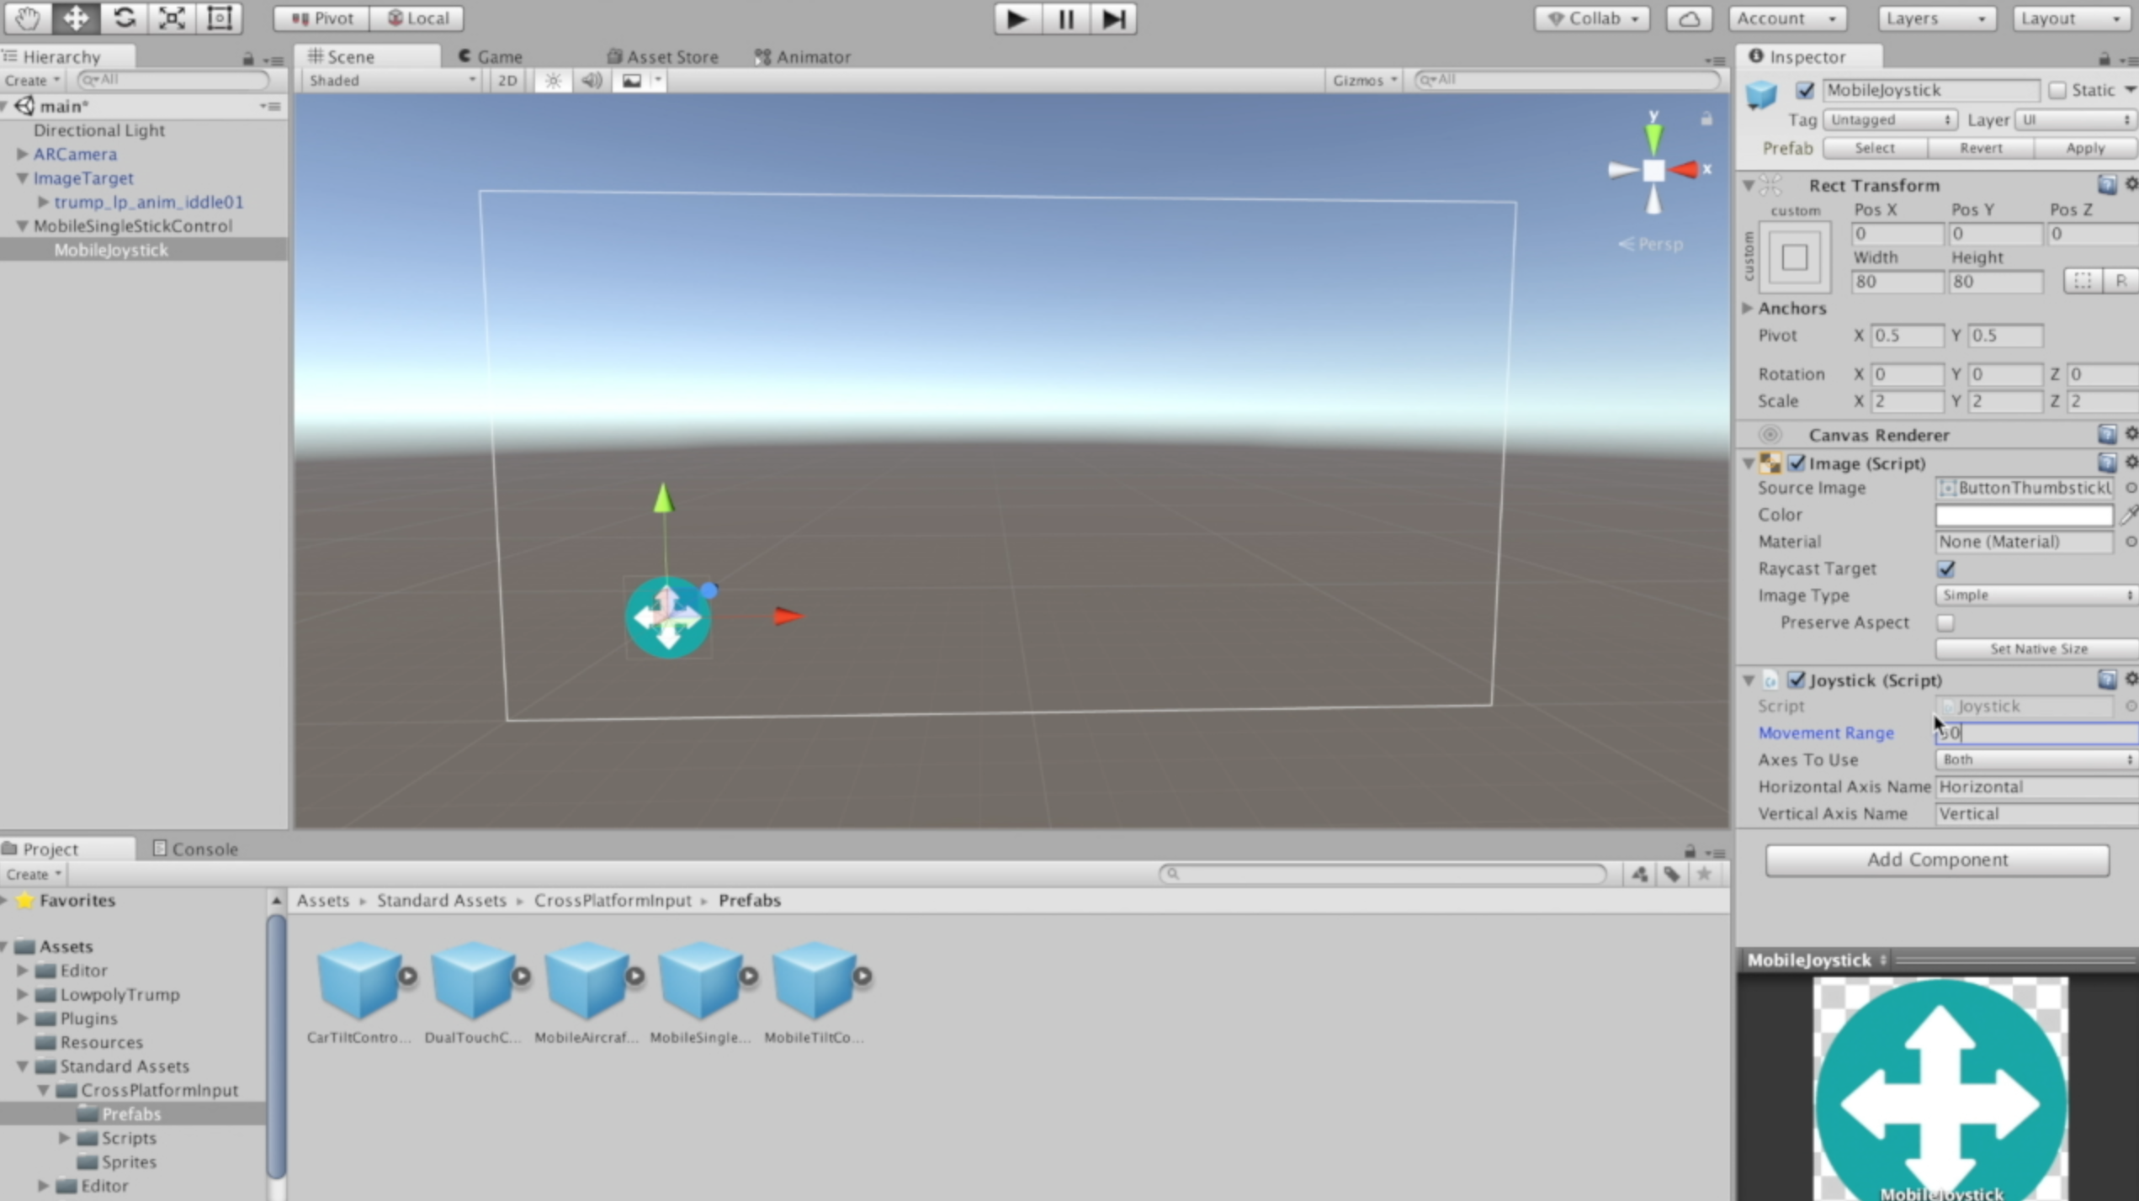Switch to the Game tab

tap(500, 56)
